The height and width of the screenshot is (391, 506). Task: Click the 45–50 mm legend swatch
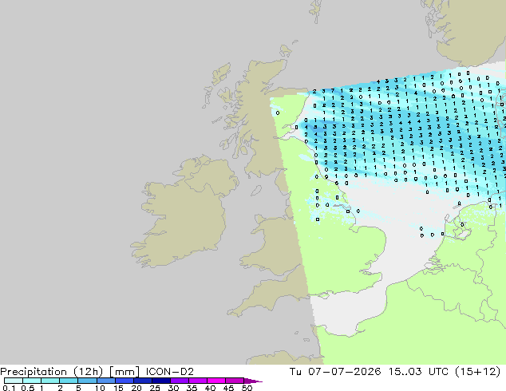pos(235,381)
